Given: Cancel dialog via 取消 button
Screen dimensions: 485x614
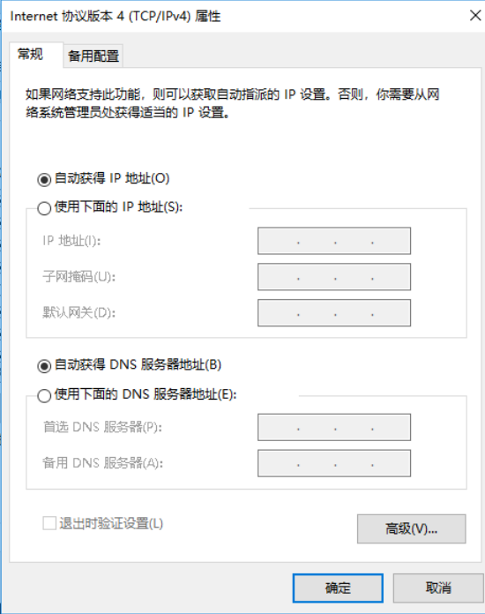Looking at the screenshot, I should click(438, 588).
